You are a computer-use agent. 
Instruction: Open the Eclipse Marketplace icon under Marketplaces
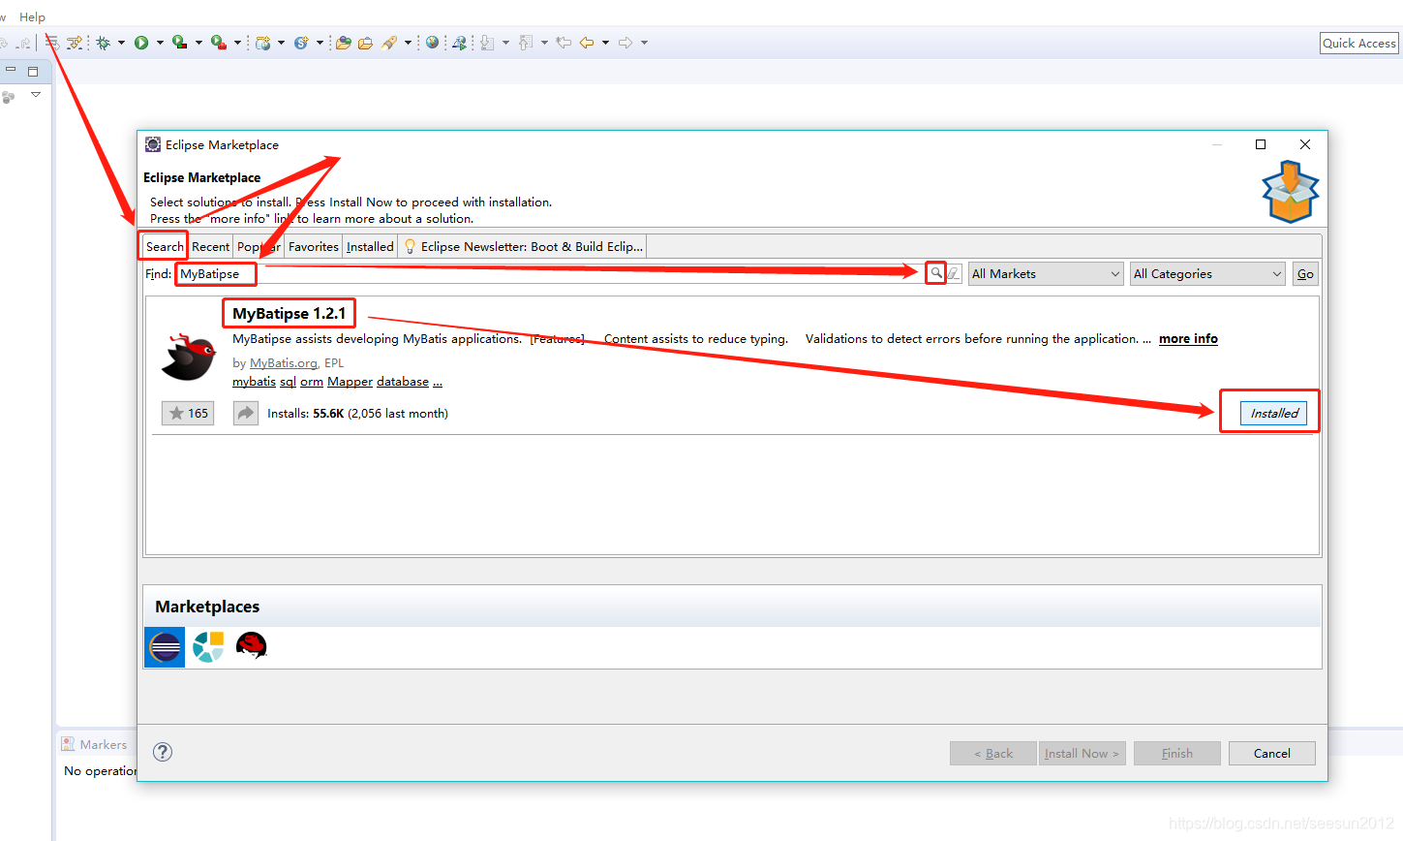pos(164,646)
